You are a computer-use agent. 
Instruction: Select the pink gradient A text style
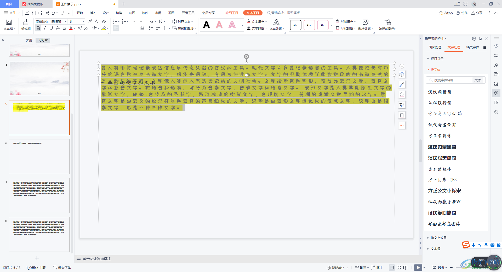click(219, 25)
